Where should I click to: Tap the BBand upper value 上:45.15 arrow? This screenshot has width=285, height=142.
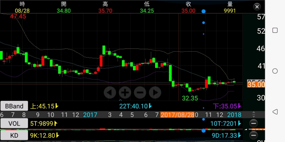[57, 106]
